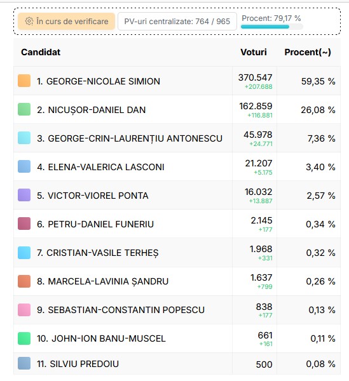Click the blue swatch beside Elena-Valerica Lasconi

pos(24,166)
